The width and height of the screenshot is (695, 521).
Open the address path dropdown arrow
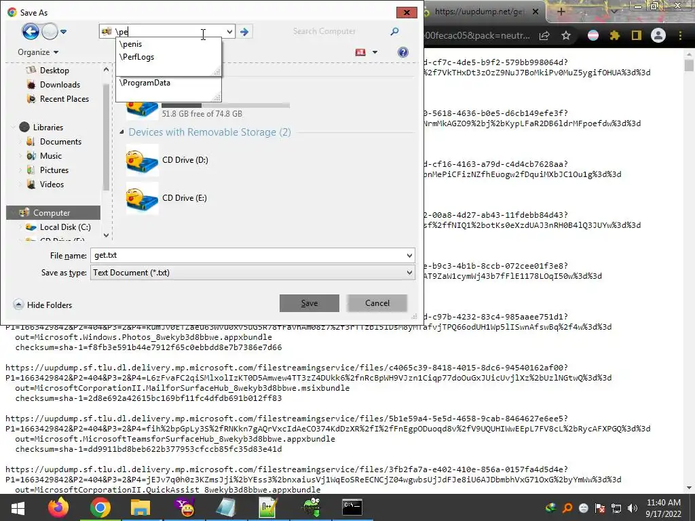coord(229,31)
